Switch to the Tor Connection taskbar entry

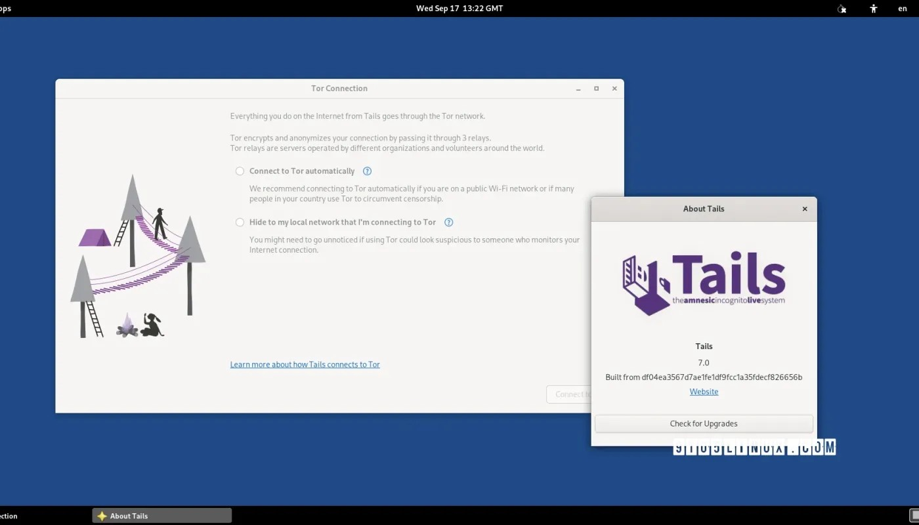8,515
